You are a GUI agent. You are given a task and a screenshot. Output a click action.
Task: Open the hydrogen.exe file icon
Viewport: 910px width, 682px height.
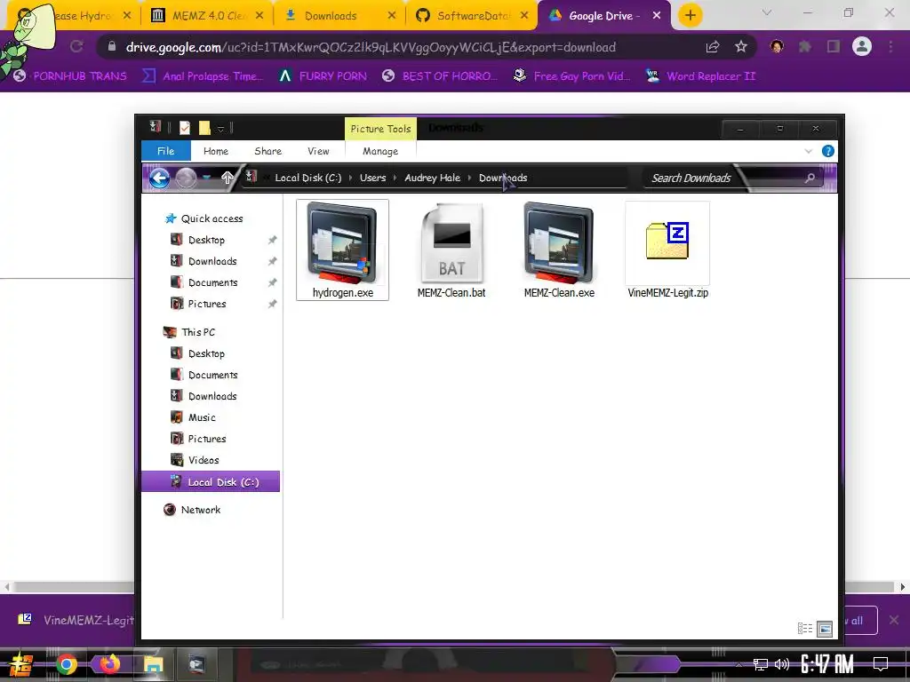point(342,243)
